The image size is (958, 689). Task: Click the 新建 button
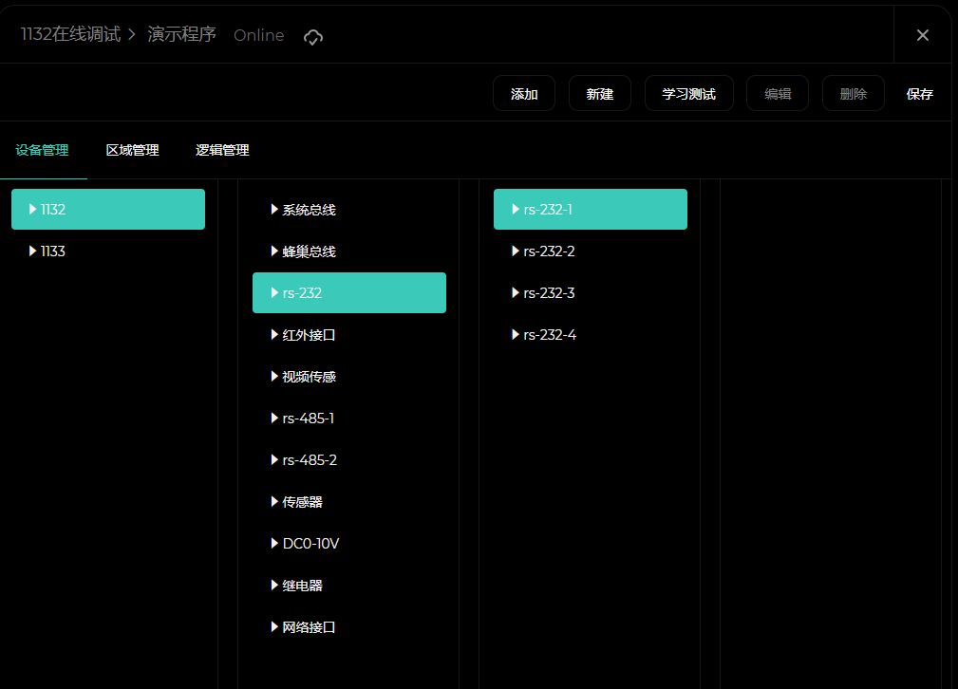(599, 94)
